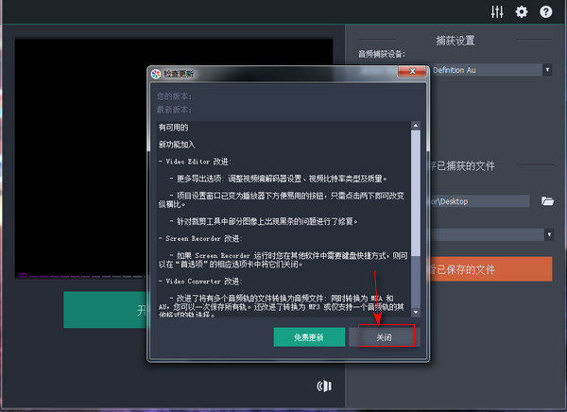The height and width of the screenshot is (412, 567).
Task: Expand the dropdown below save path
Action: tap(549, 234)
